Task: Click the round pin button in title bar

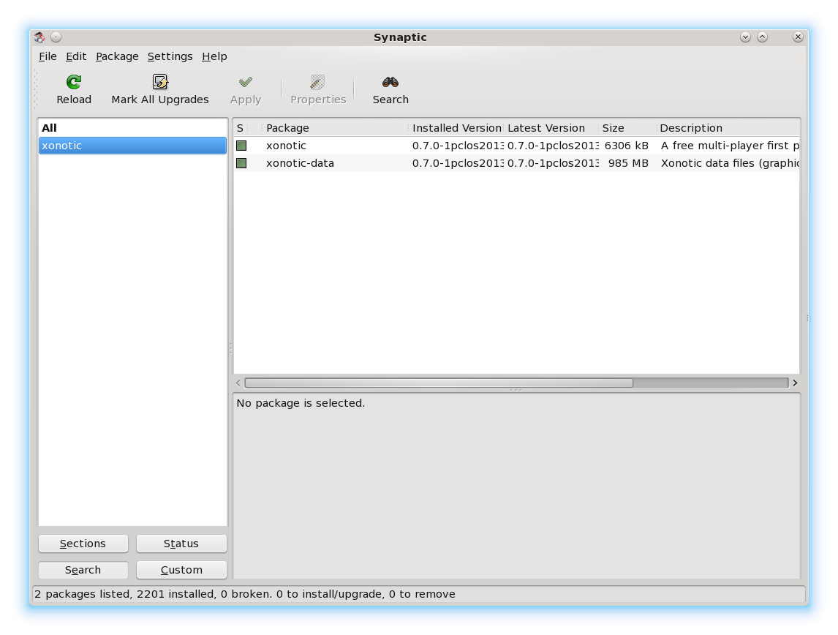Action: click(56, 37)
